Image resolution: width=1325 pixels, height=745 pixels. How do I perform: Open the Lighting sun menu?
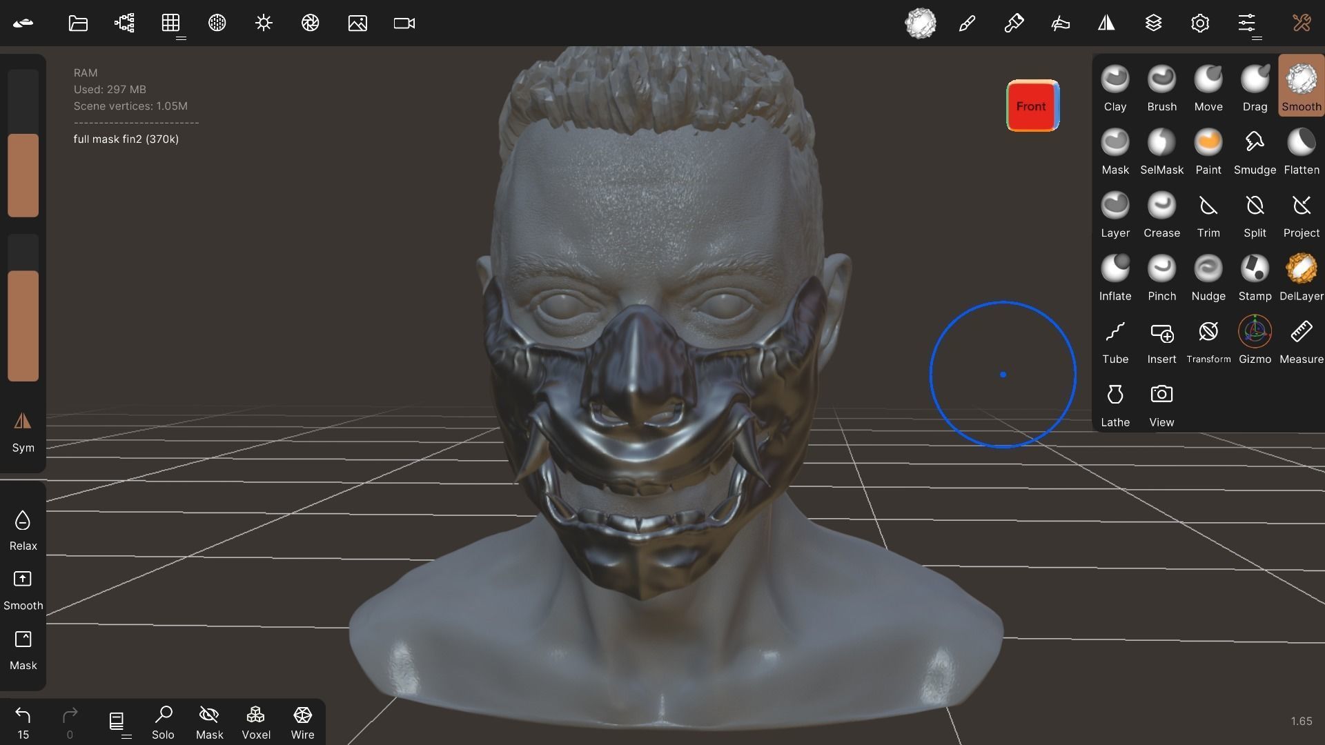click(264, 23)
